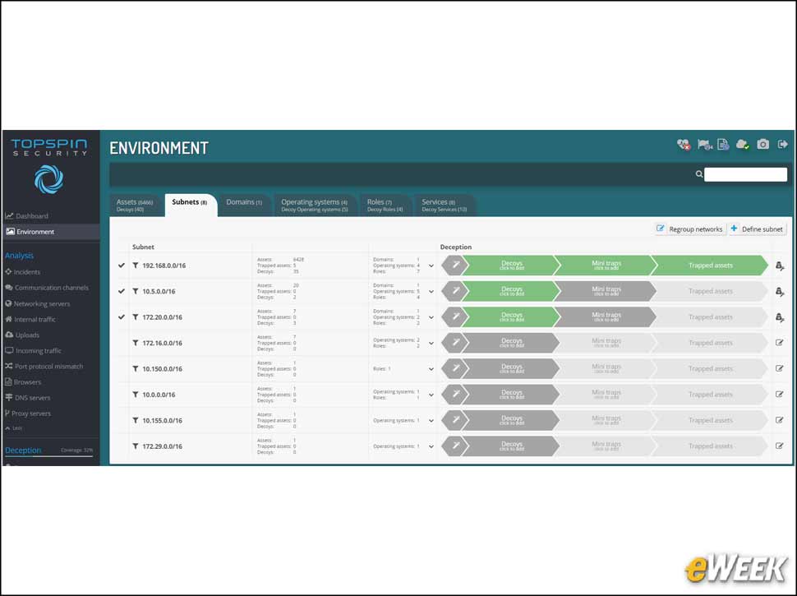Click the edit icon for subnet 10.150.0.0/16
797x596 pixels.
779,368
